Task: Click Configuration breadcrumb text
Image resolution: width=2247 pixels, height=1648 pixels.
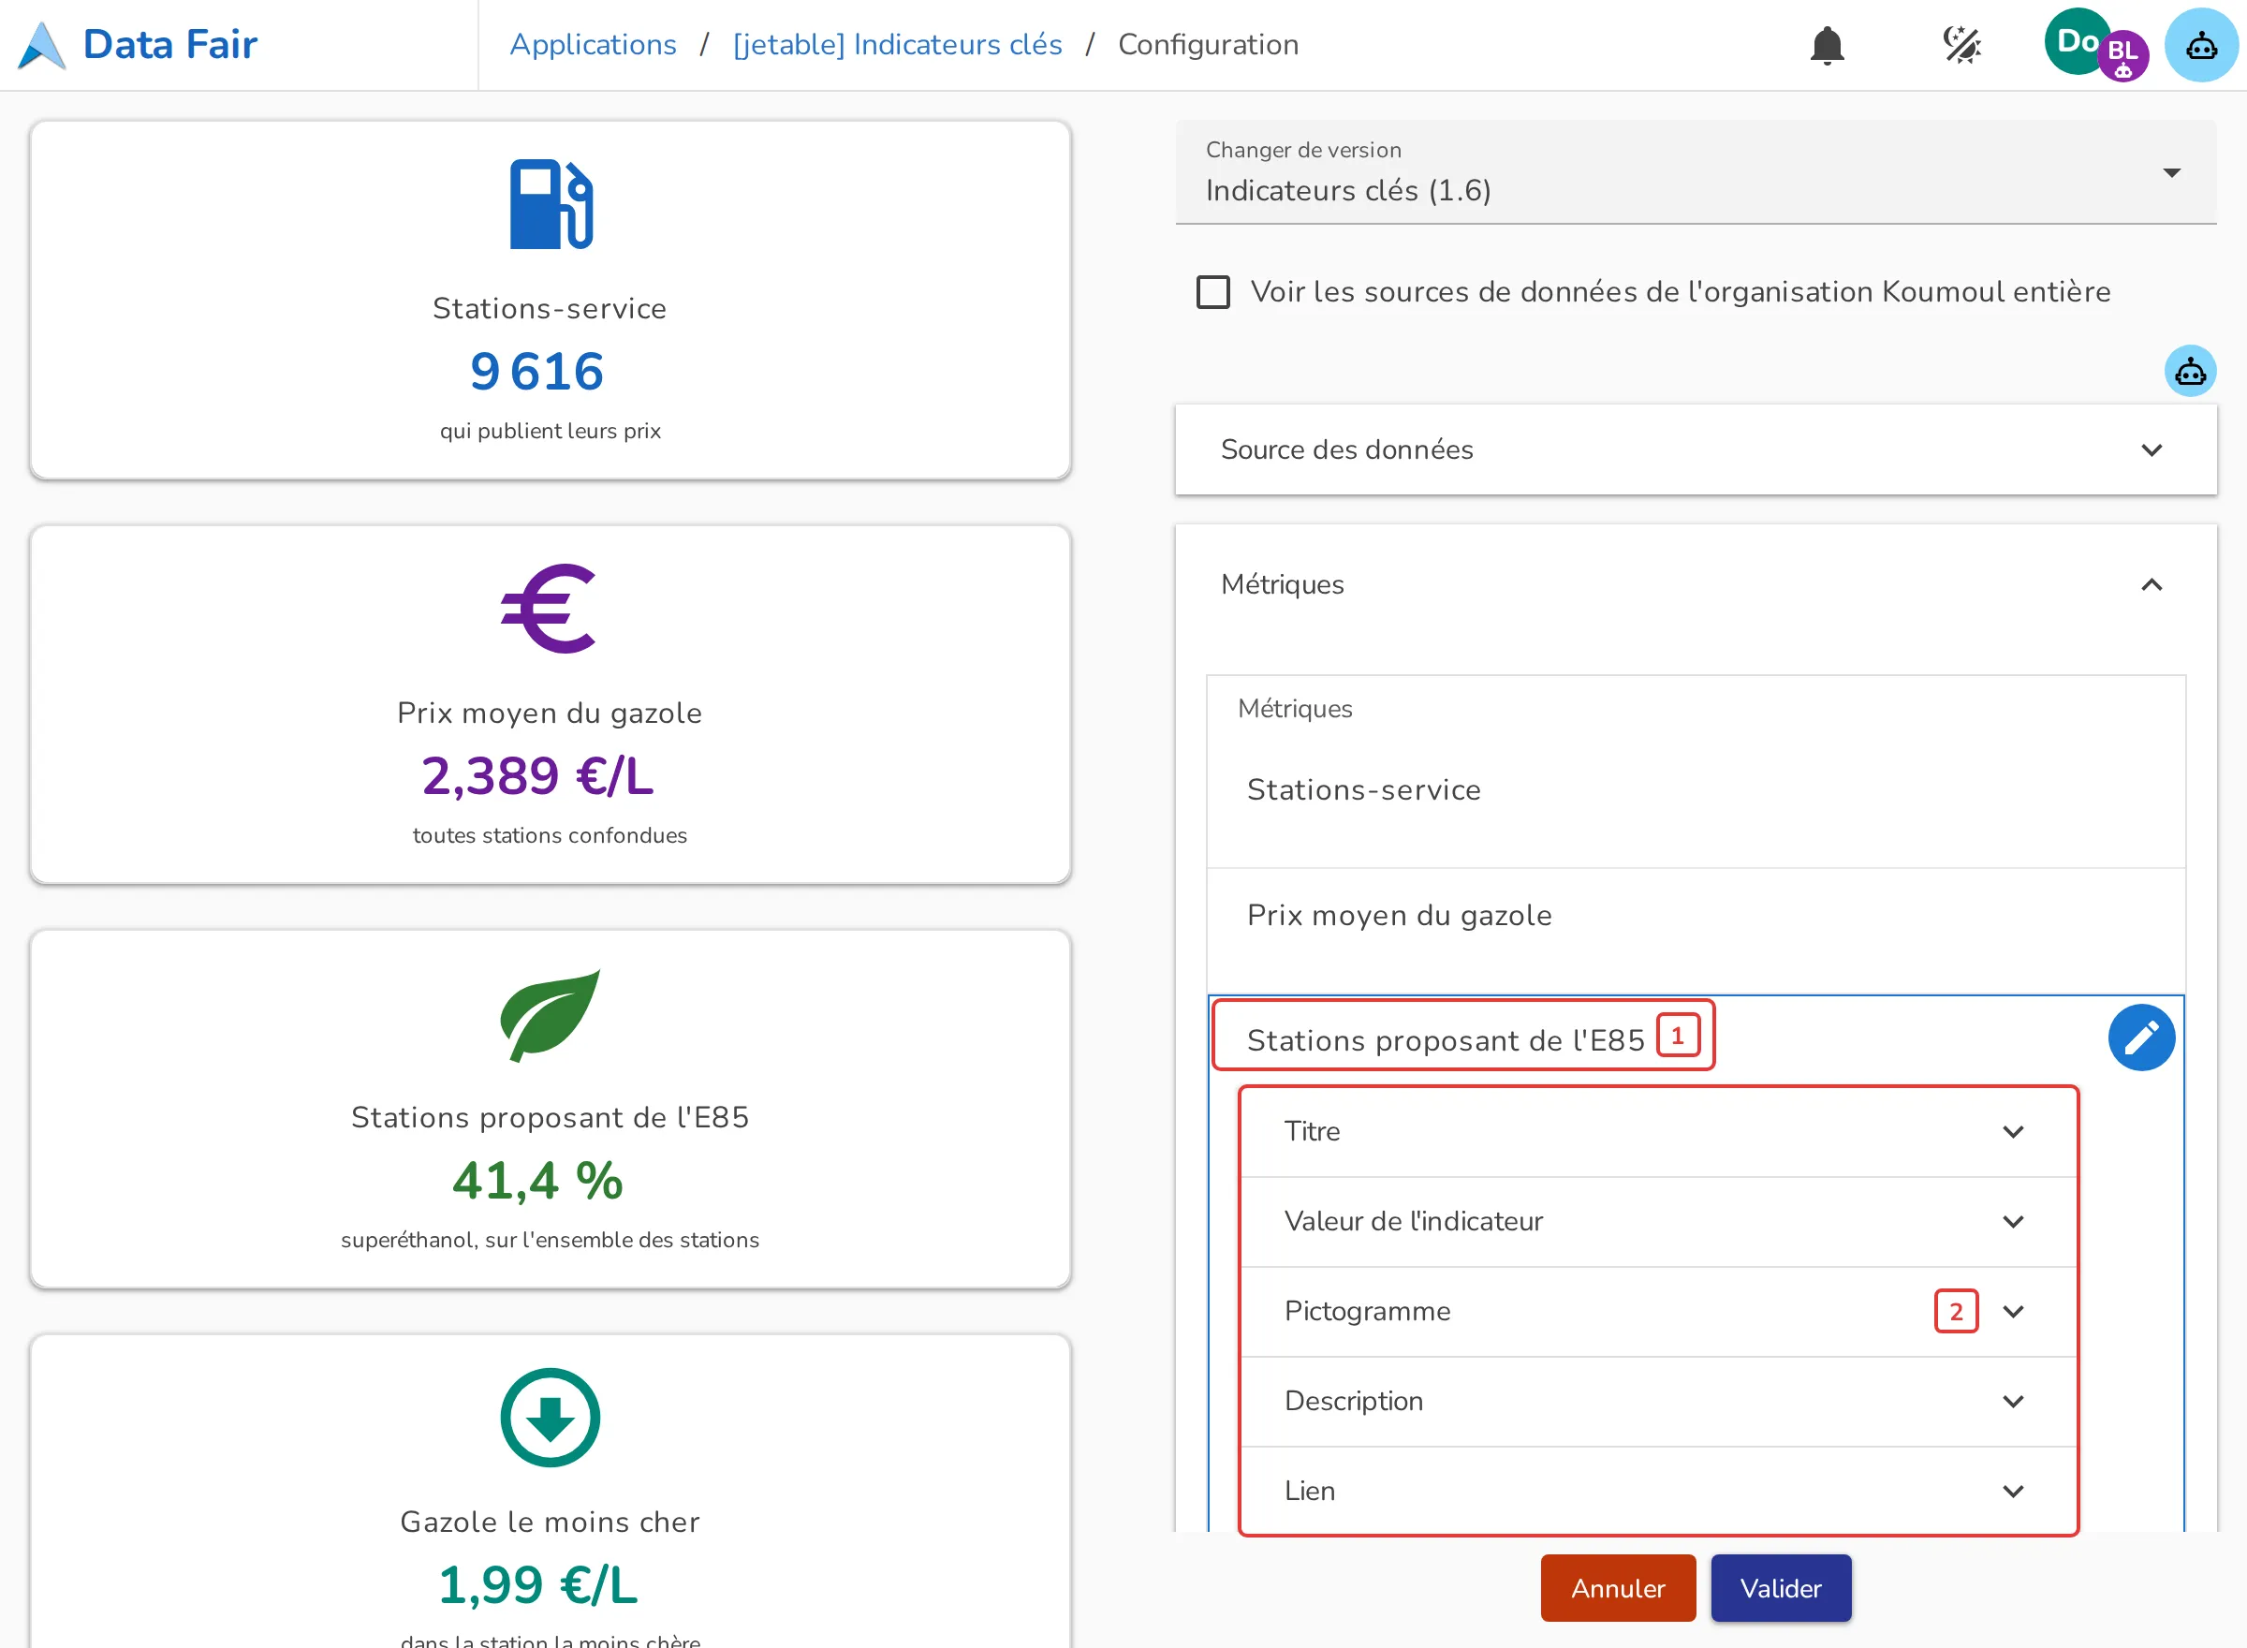Action: point(1207,45)
